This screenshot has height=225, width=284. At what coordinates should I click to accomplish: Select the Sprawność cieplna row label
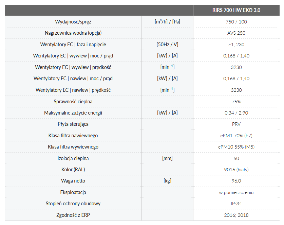[73, 101]
